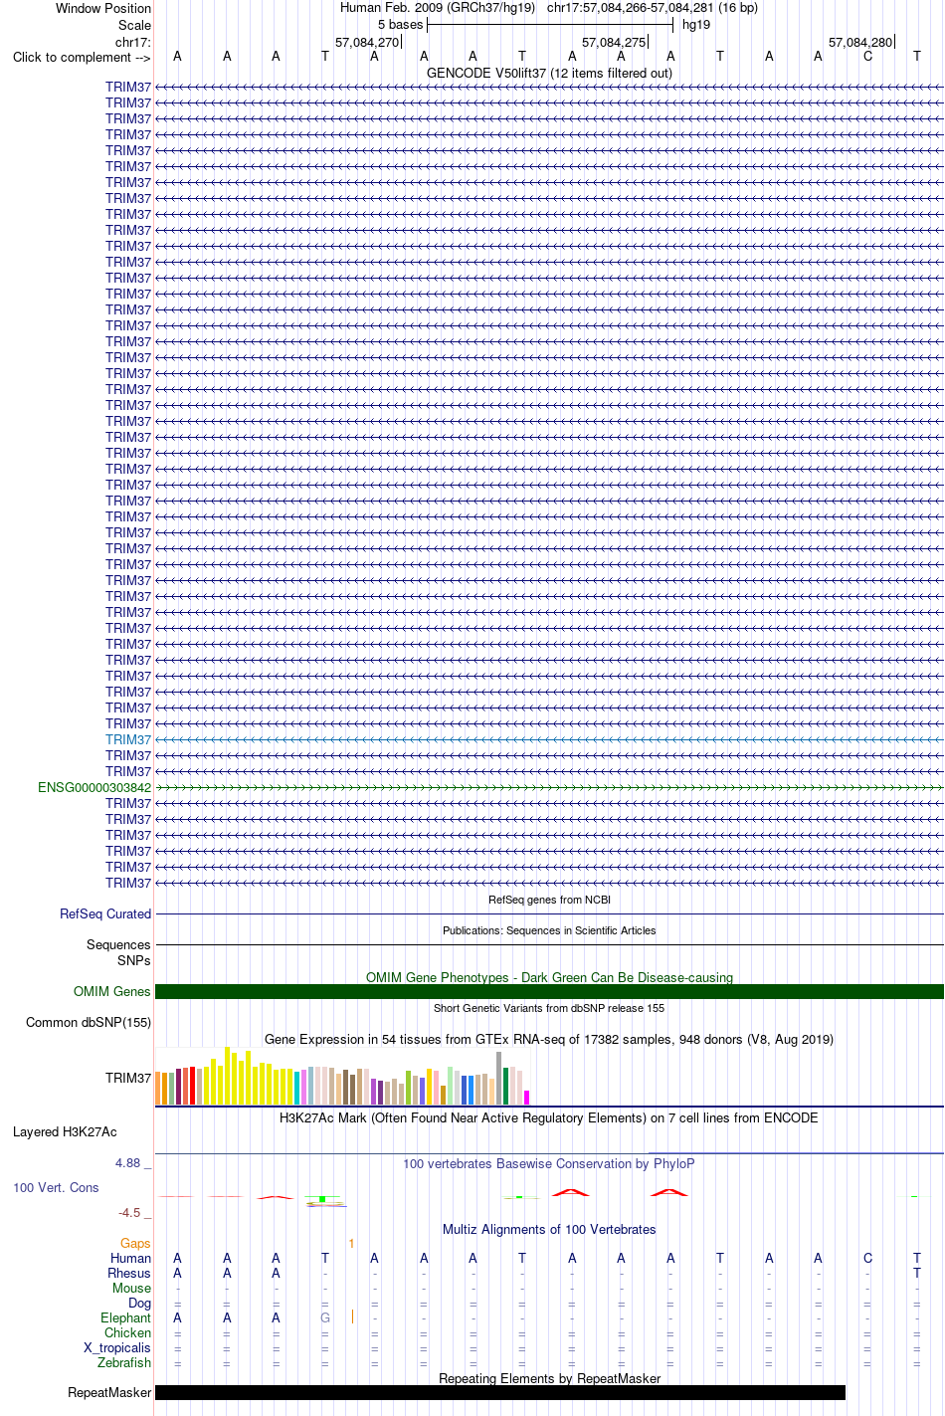This screenshot has width=945, height=1416.
Task: Click 'Click to complement -->' label
Action: 82,57
